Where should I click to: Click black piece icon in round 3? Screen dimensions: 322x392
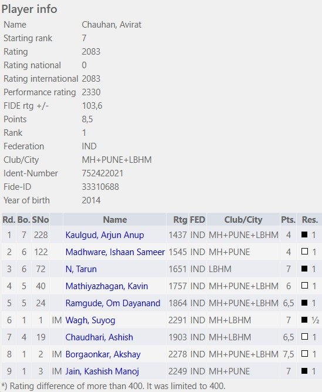(304, 269)
